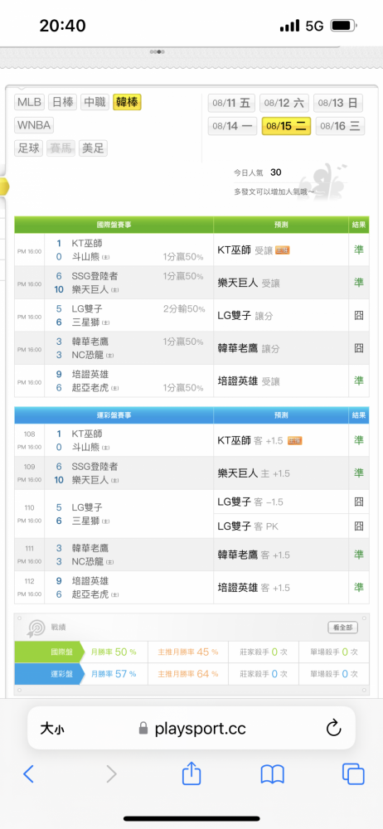
Task: Tap the playsport.cc address field
Action: [x=191, y=728]
